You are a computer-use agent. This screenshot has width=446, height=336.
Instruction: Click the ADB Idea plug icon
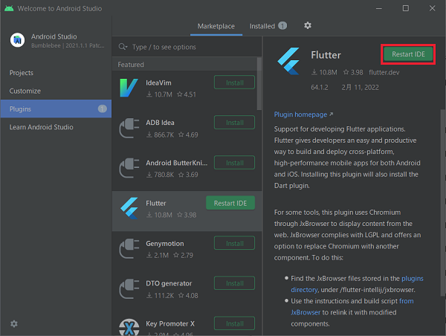click(129, 128)
